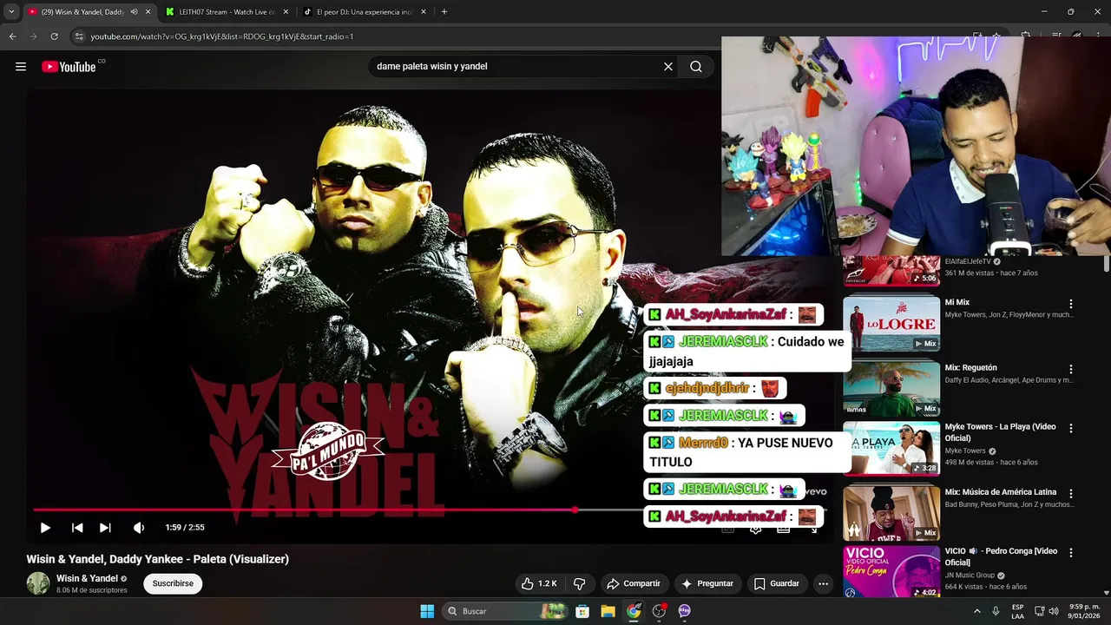The image size is (1111, 625).
Task: Open the JN Music Group channel name
Action: (970, 575)
